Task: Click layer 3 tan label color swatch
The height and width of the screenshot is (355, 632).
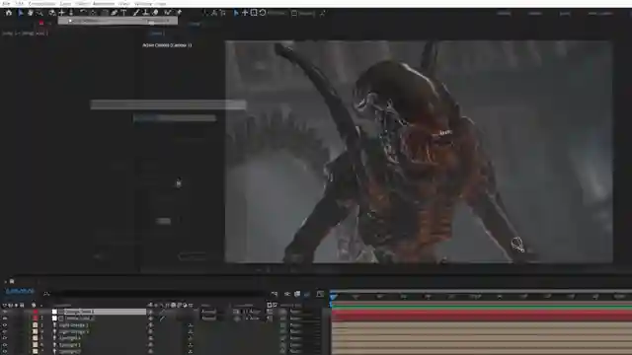Action: pos(36,325)
